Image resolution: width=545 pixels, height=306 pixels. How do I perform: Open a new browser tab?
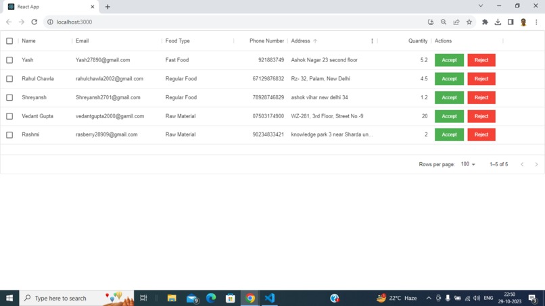[108, 7]
